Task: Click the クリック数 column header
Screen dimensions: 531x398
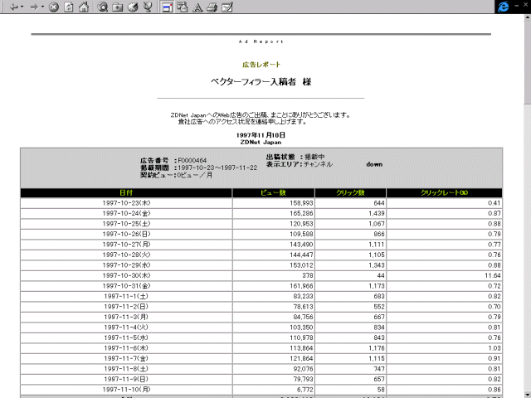Action: pyautogui.click(x=350, y=192)
